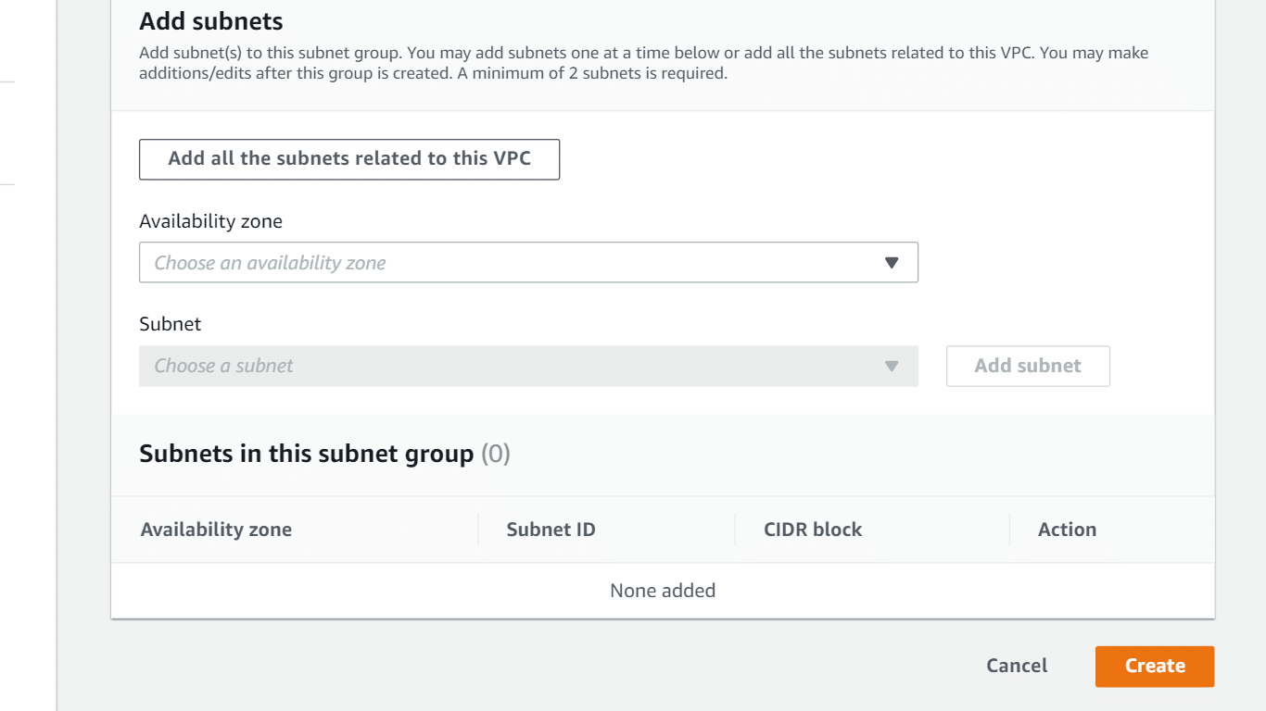Click Add all the subnets related to this VPC

pos(349,159)
